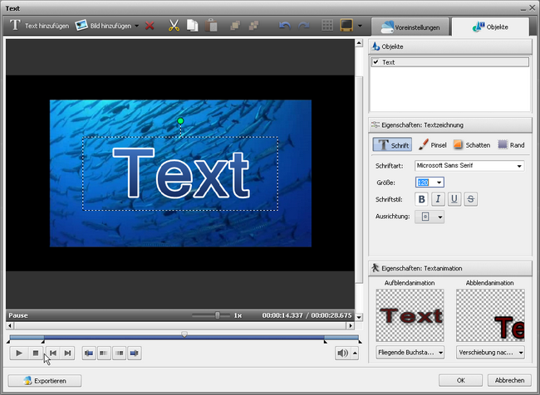Open the Bild hinzufügen dropdown arrow
The height and width of the screenshot is (395, 540).
137,26
